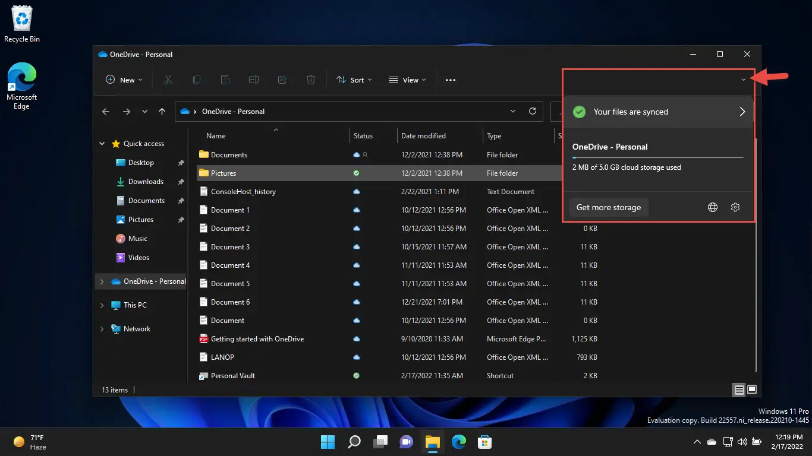Image resolution: width=812 pixels, height=456 pixels.
Task: Click the volume icon in system tray
Action: [x=742, y=442]
